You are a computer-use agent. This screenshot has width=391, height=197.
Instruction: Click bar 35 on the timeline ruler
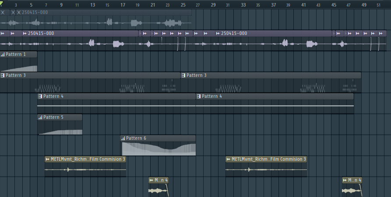(258, 5)
